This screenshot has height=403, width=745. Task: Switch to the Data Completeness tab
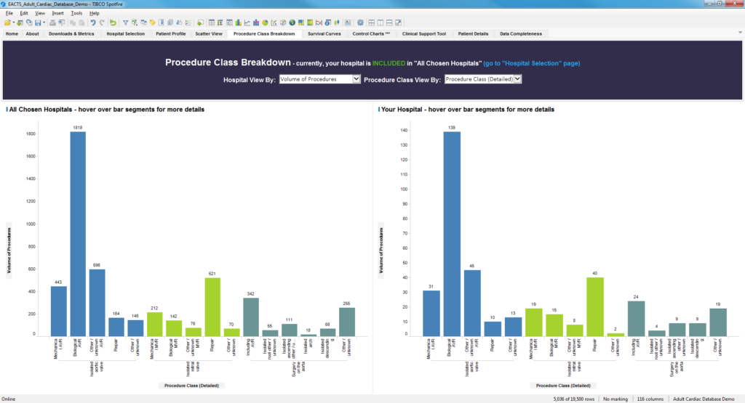(519, 33)
